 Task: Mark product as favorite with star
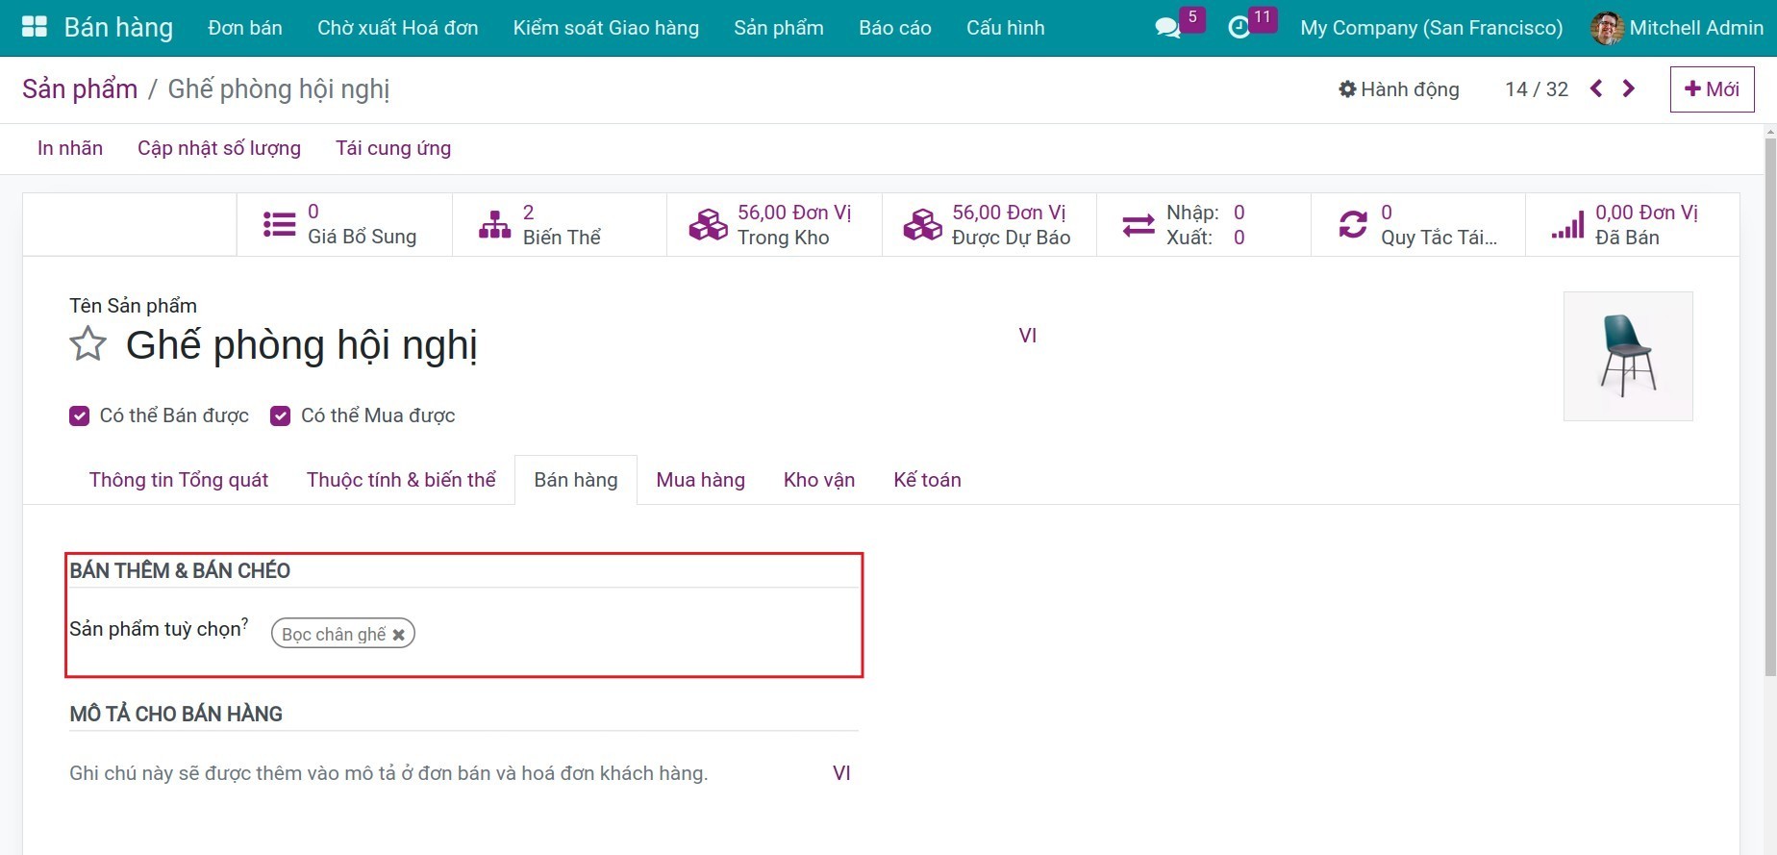pyautogui.click(x=88, y=344)
